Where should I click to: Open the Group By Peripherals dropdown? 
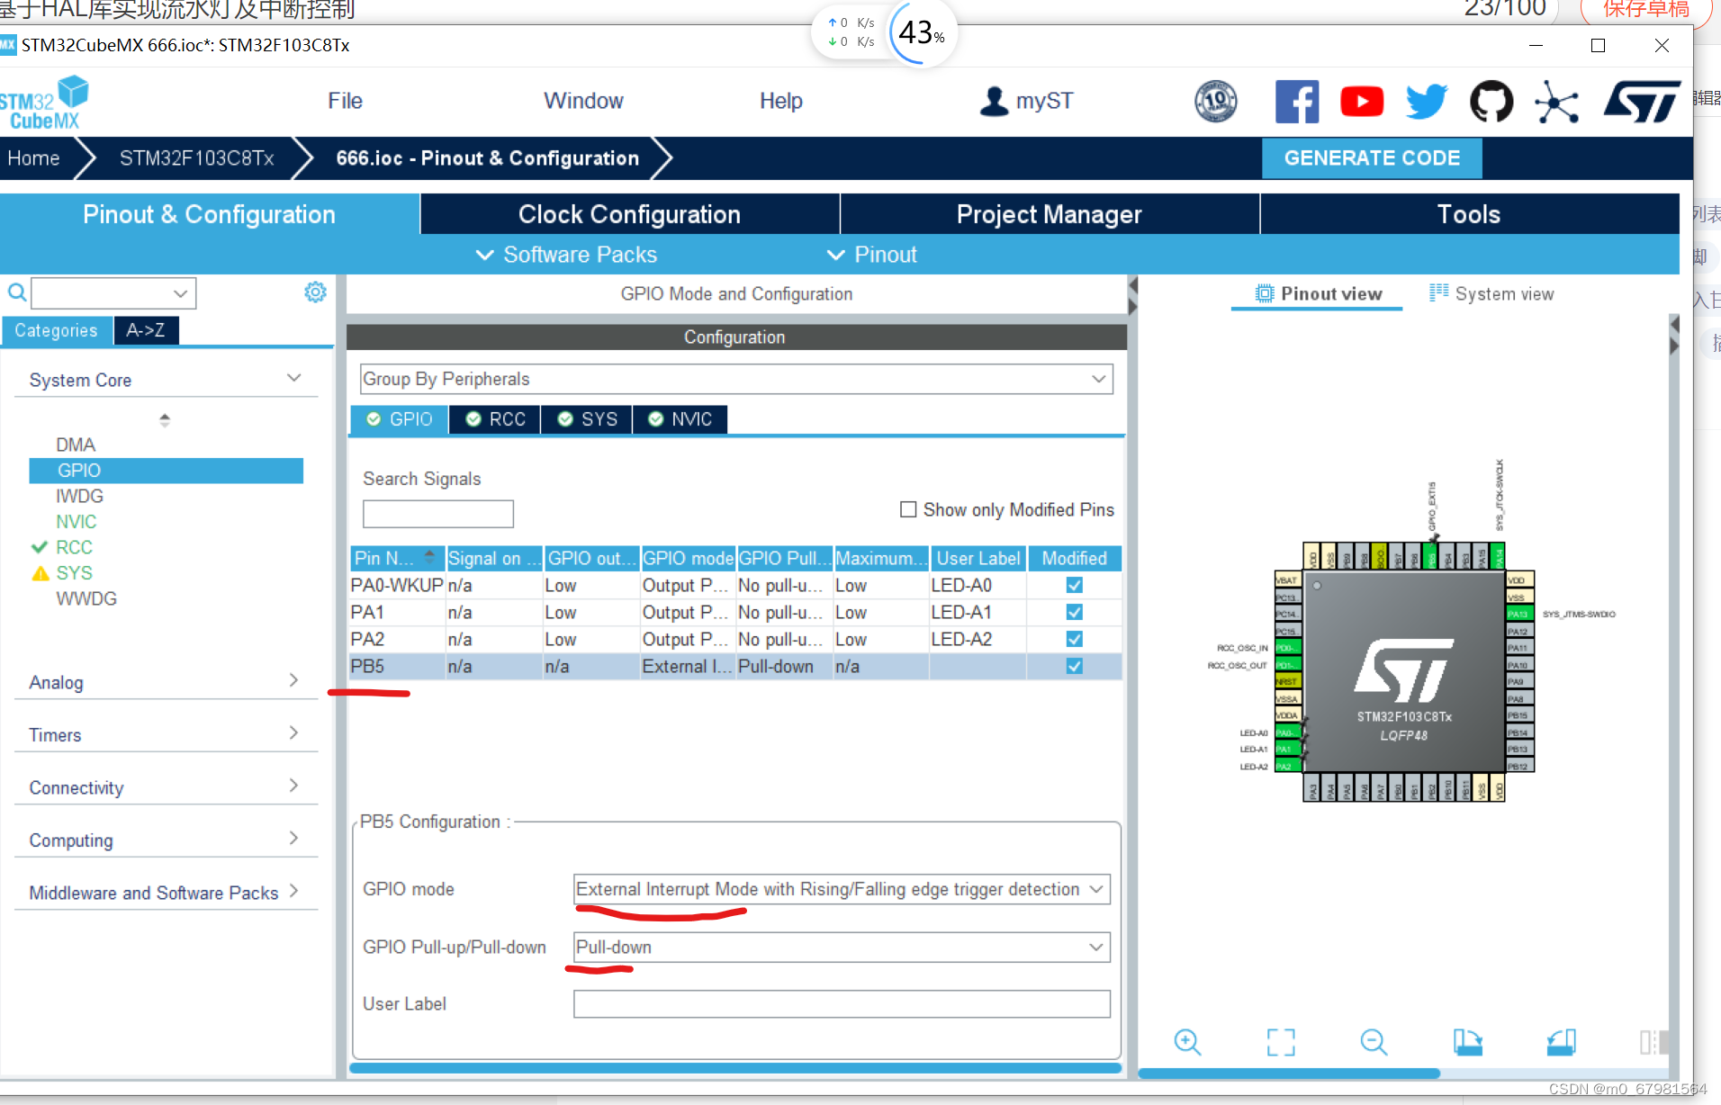click(736, 379)
